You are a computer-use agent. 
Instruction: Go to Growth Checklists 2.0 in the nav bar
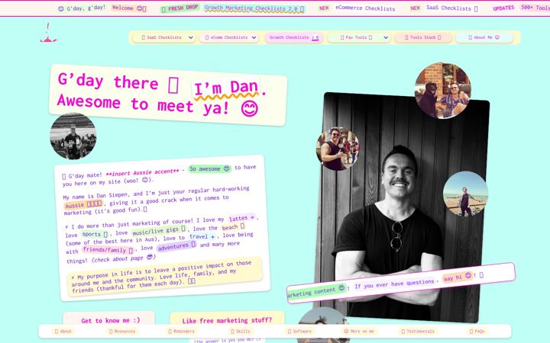pyautogui.click(x=294, y=37)
